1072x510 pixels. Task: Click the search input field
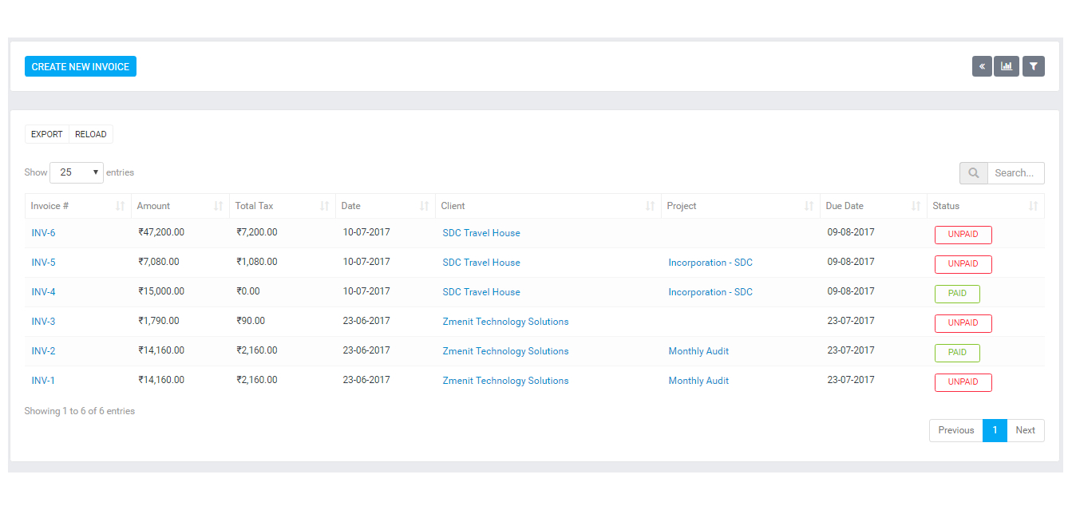click(x=1015, y=173)
